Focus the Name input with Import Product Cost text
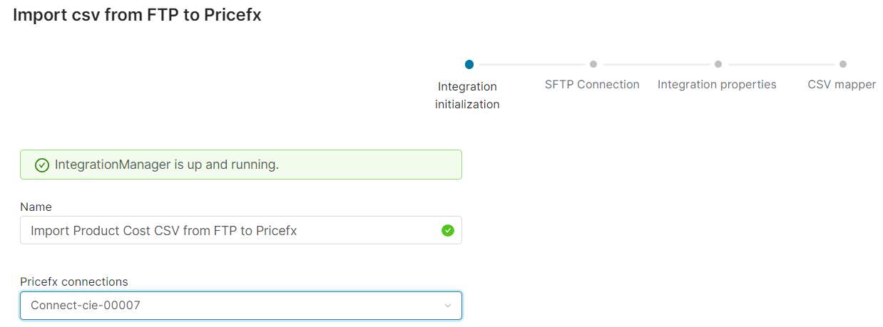883x327 pixels. click(214, 230)
